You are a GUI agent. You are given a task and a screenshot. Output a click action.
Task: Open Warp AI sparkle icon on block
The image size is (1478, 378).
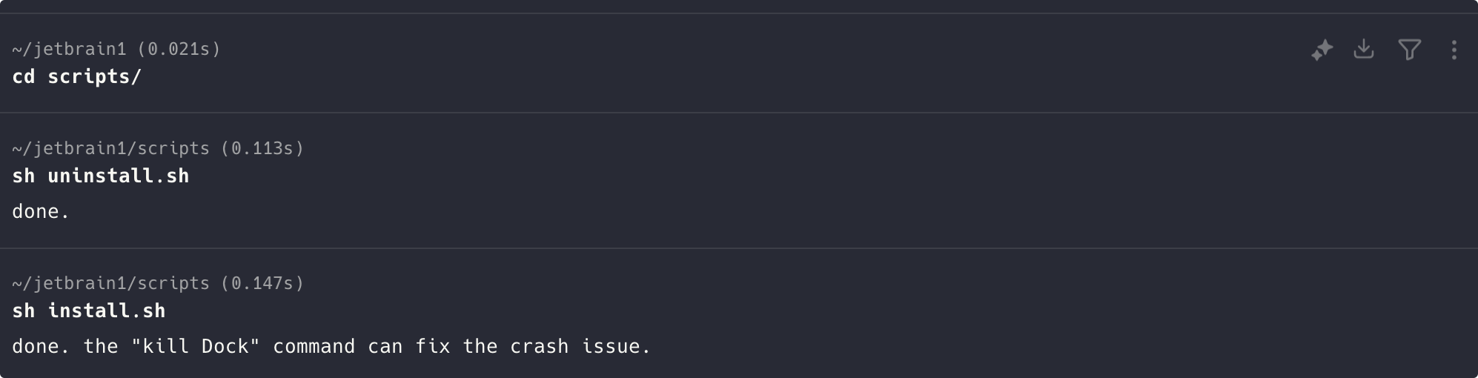[1322, 50]
